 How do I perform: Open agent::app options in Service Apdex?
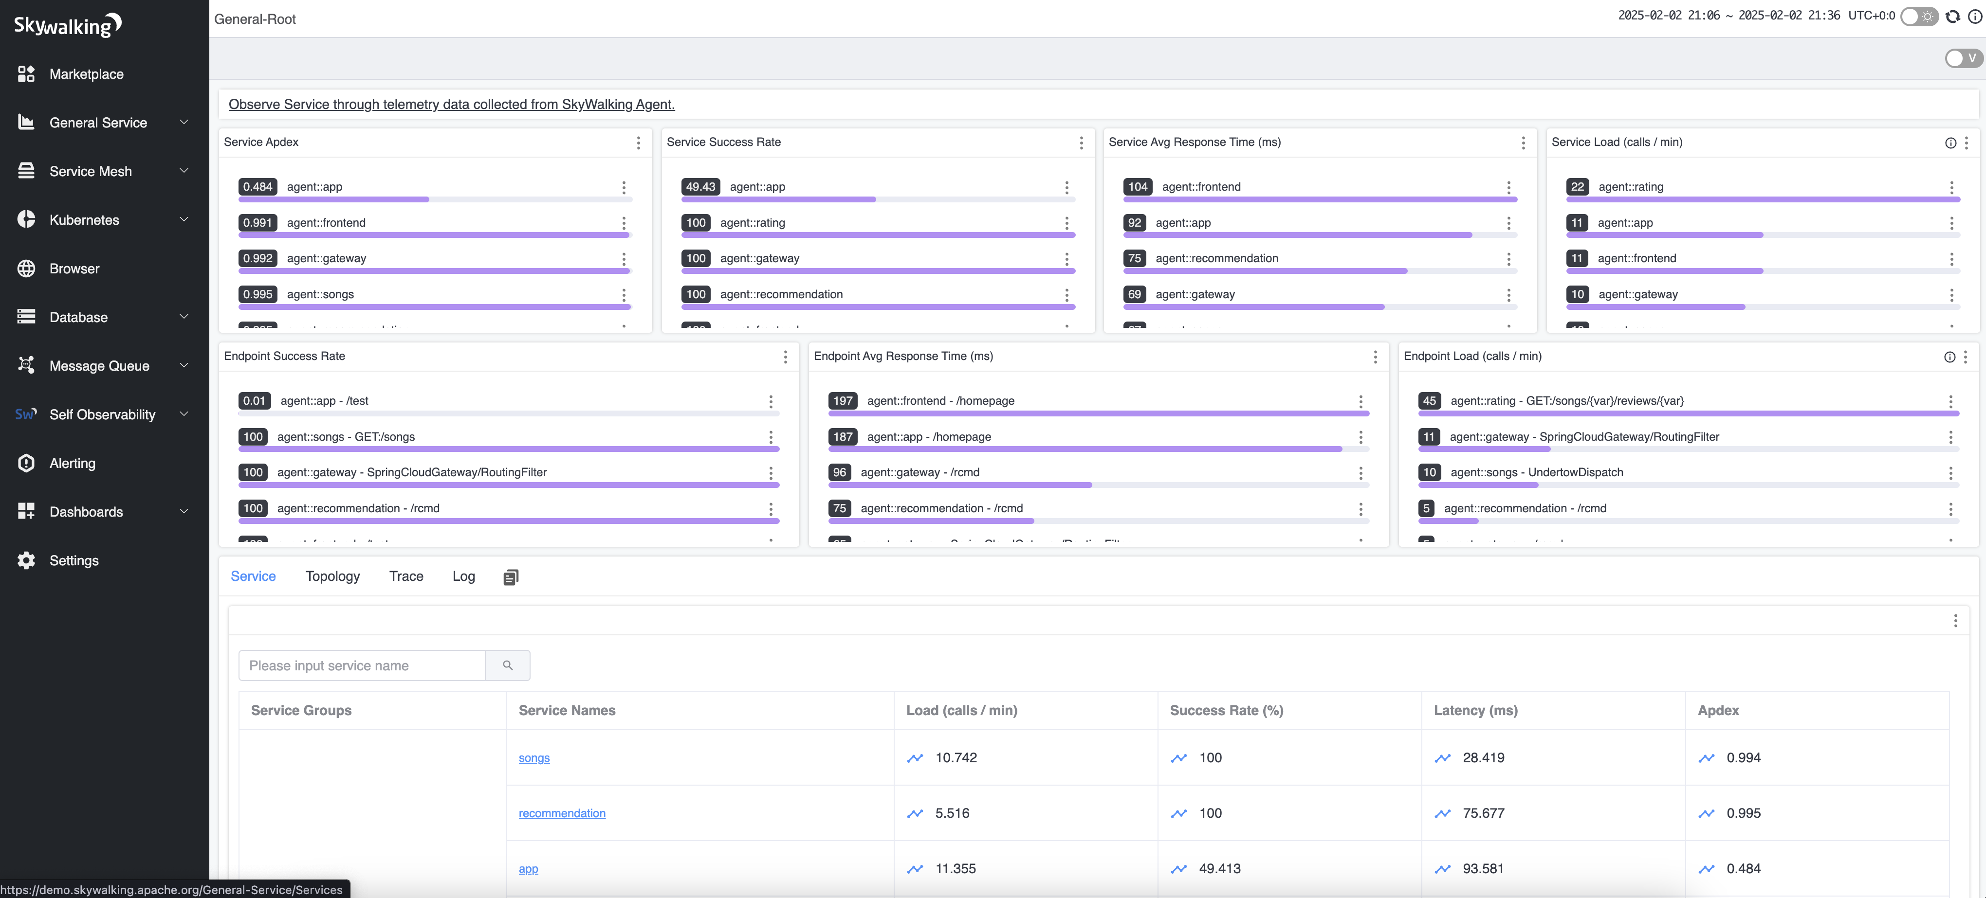tap(624, 187)
